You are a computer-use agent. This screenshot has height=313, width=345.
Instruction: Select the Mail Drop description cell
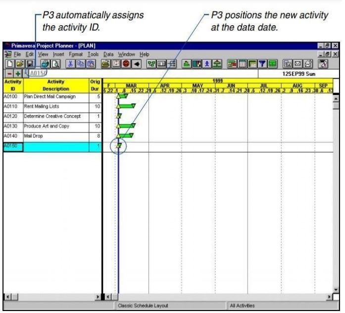coord(56,137)
